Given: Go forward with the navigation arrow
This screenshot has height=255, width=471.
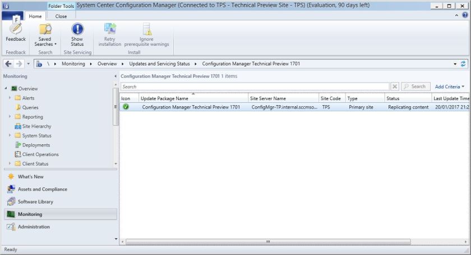Looking at the screenshot, I should pyautogui.click(x=19, y=64).
